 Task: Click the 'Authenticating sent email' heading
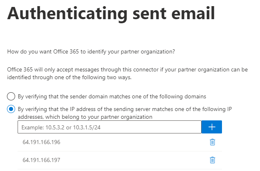pos(111,13)
